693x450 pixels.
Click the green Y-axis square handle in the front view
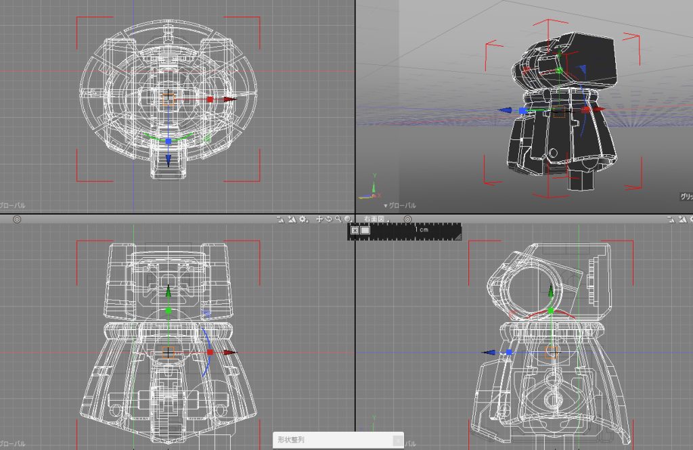[x=169, y=311]
